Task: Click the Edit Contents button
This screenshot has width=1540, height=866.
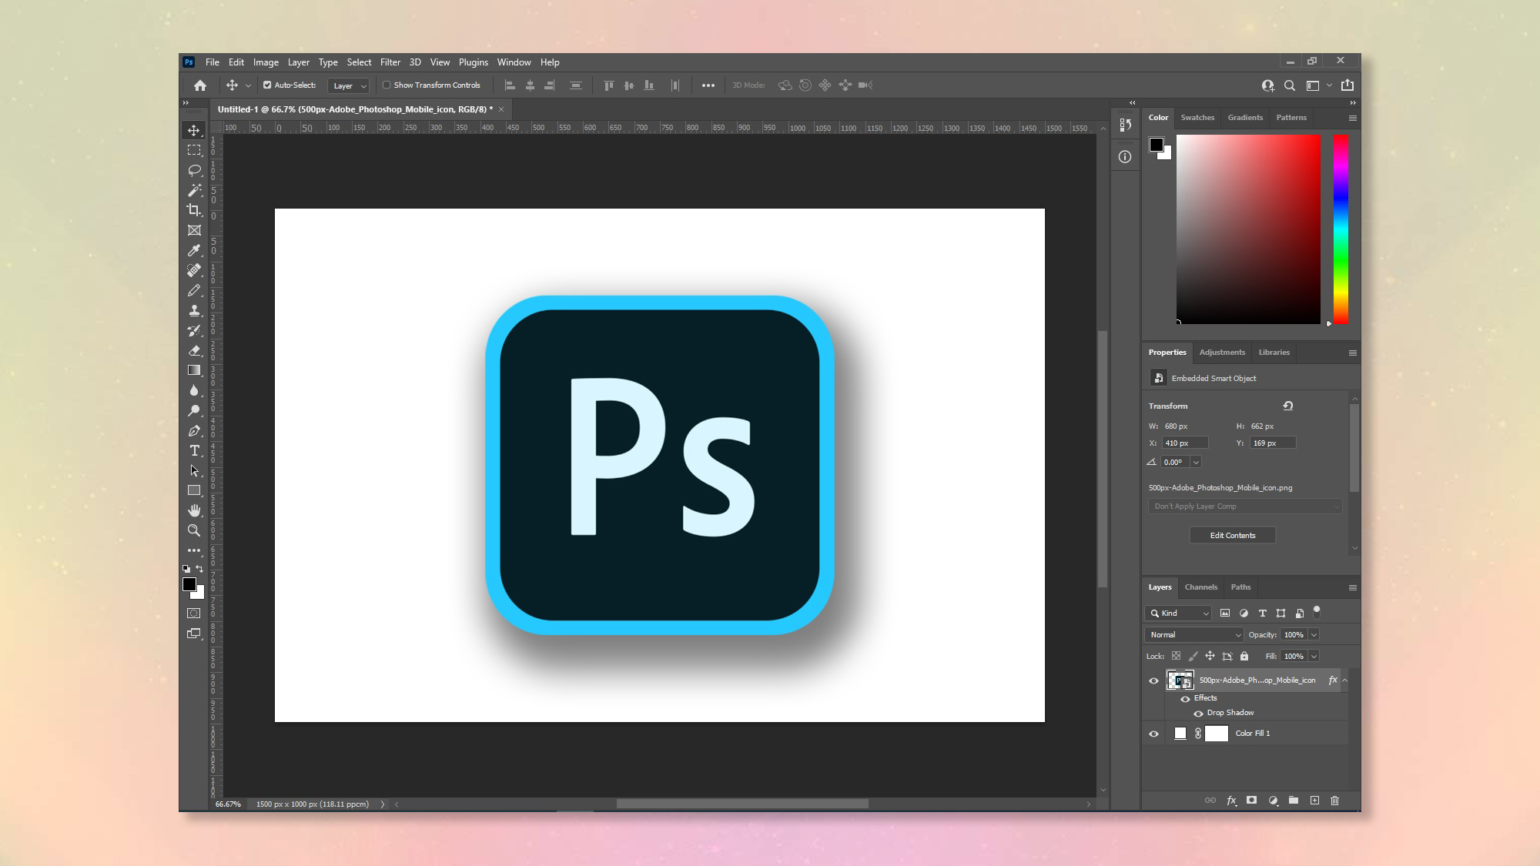Action: pos(1232,535)
